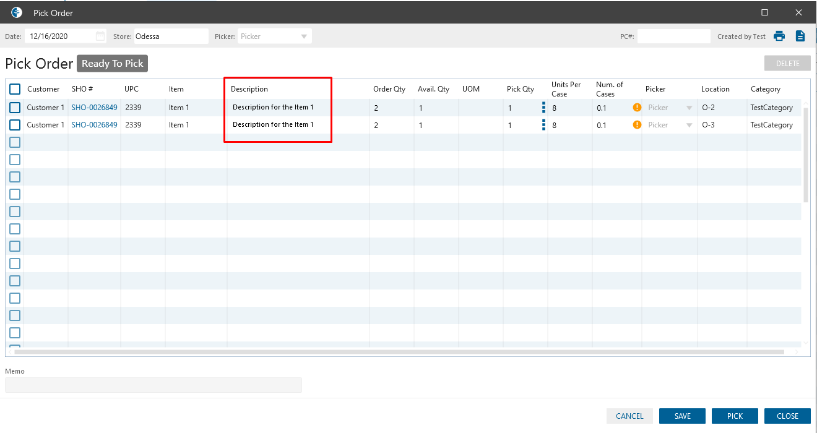Click the CANCEL button

tap(629, 416)
